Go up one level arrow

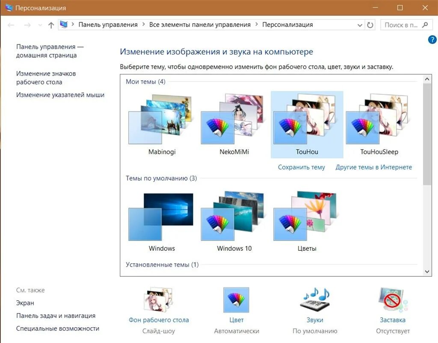pos(51,25)
